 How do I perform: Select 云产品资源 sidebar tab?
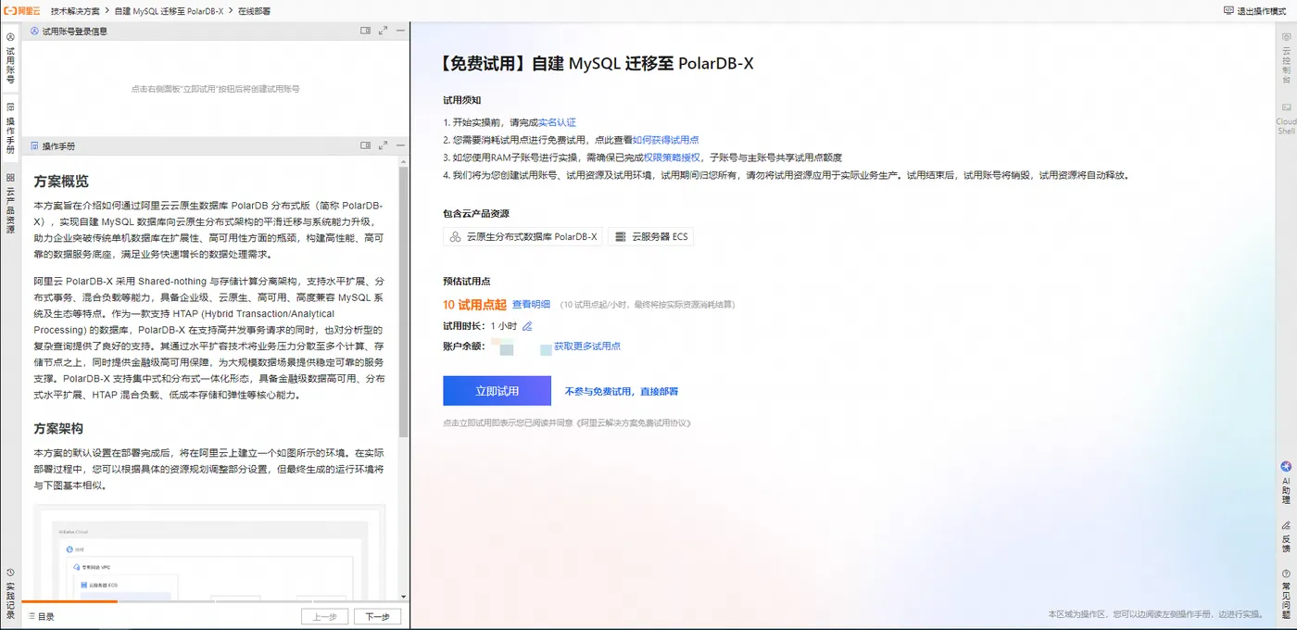point(10,204)
